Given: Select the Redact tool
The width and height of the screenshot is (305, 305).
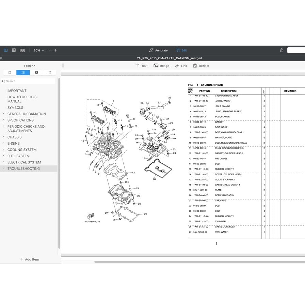Looking at the screenshot, I should click(x=201, y=66).
